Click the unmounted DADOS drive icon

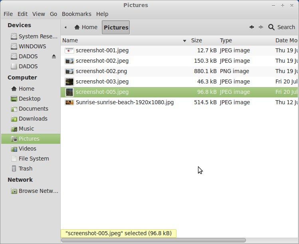pyautogui.click(x=14, y=66)
